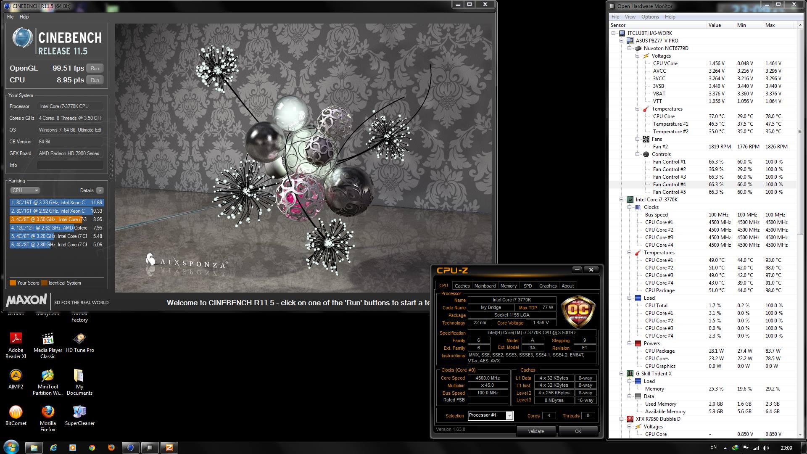Screen dimensions: 807x454
Task: Open the Options menu in Open Hardware Monitor
Action: (x=650, y=17)
